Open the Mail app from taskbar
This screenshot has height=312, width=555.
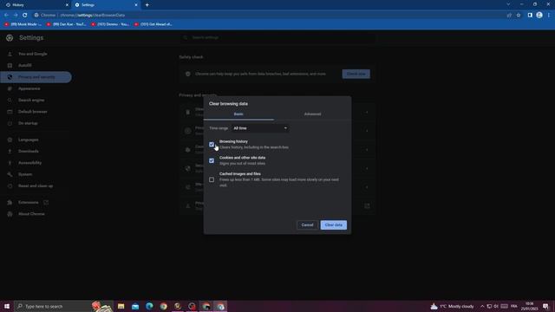[135, 306]
